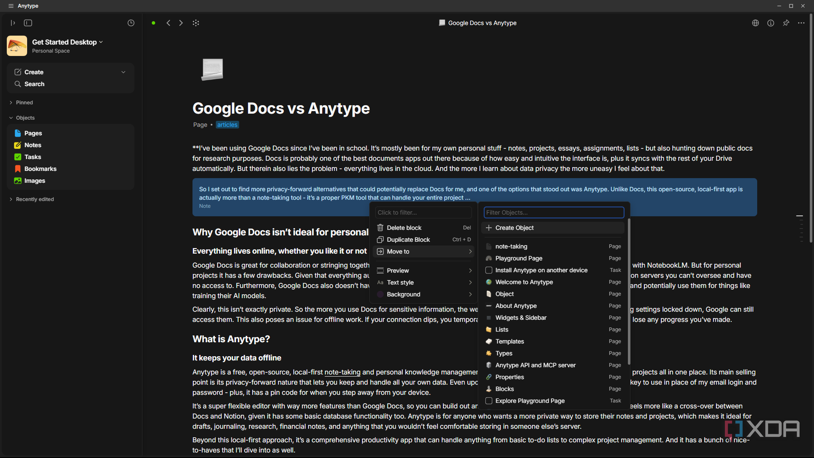Select Welcome to Anytype object
Screen dimensions: 814x458
(553, 282)
